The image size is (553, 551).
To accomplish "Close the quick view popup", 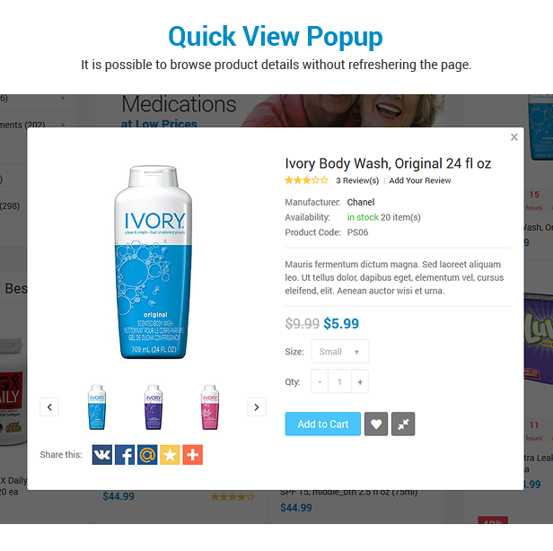I will click(x=514, y=136).
